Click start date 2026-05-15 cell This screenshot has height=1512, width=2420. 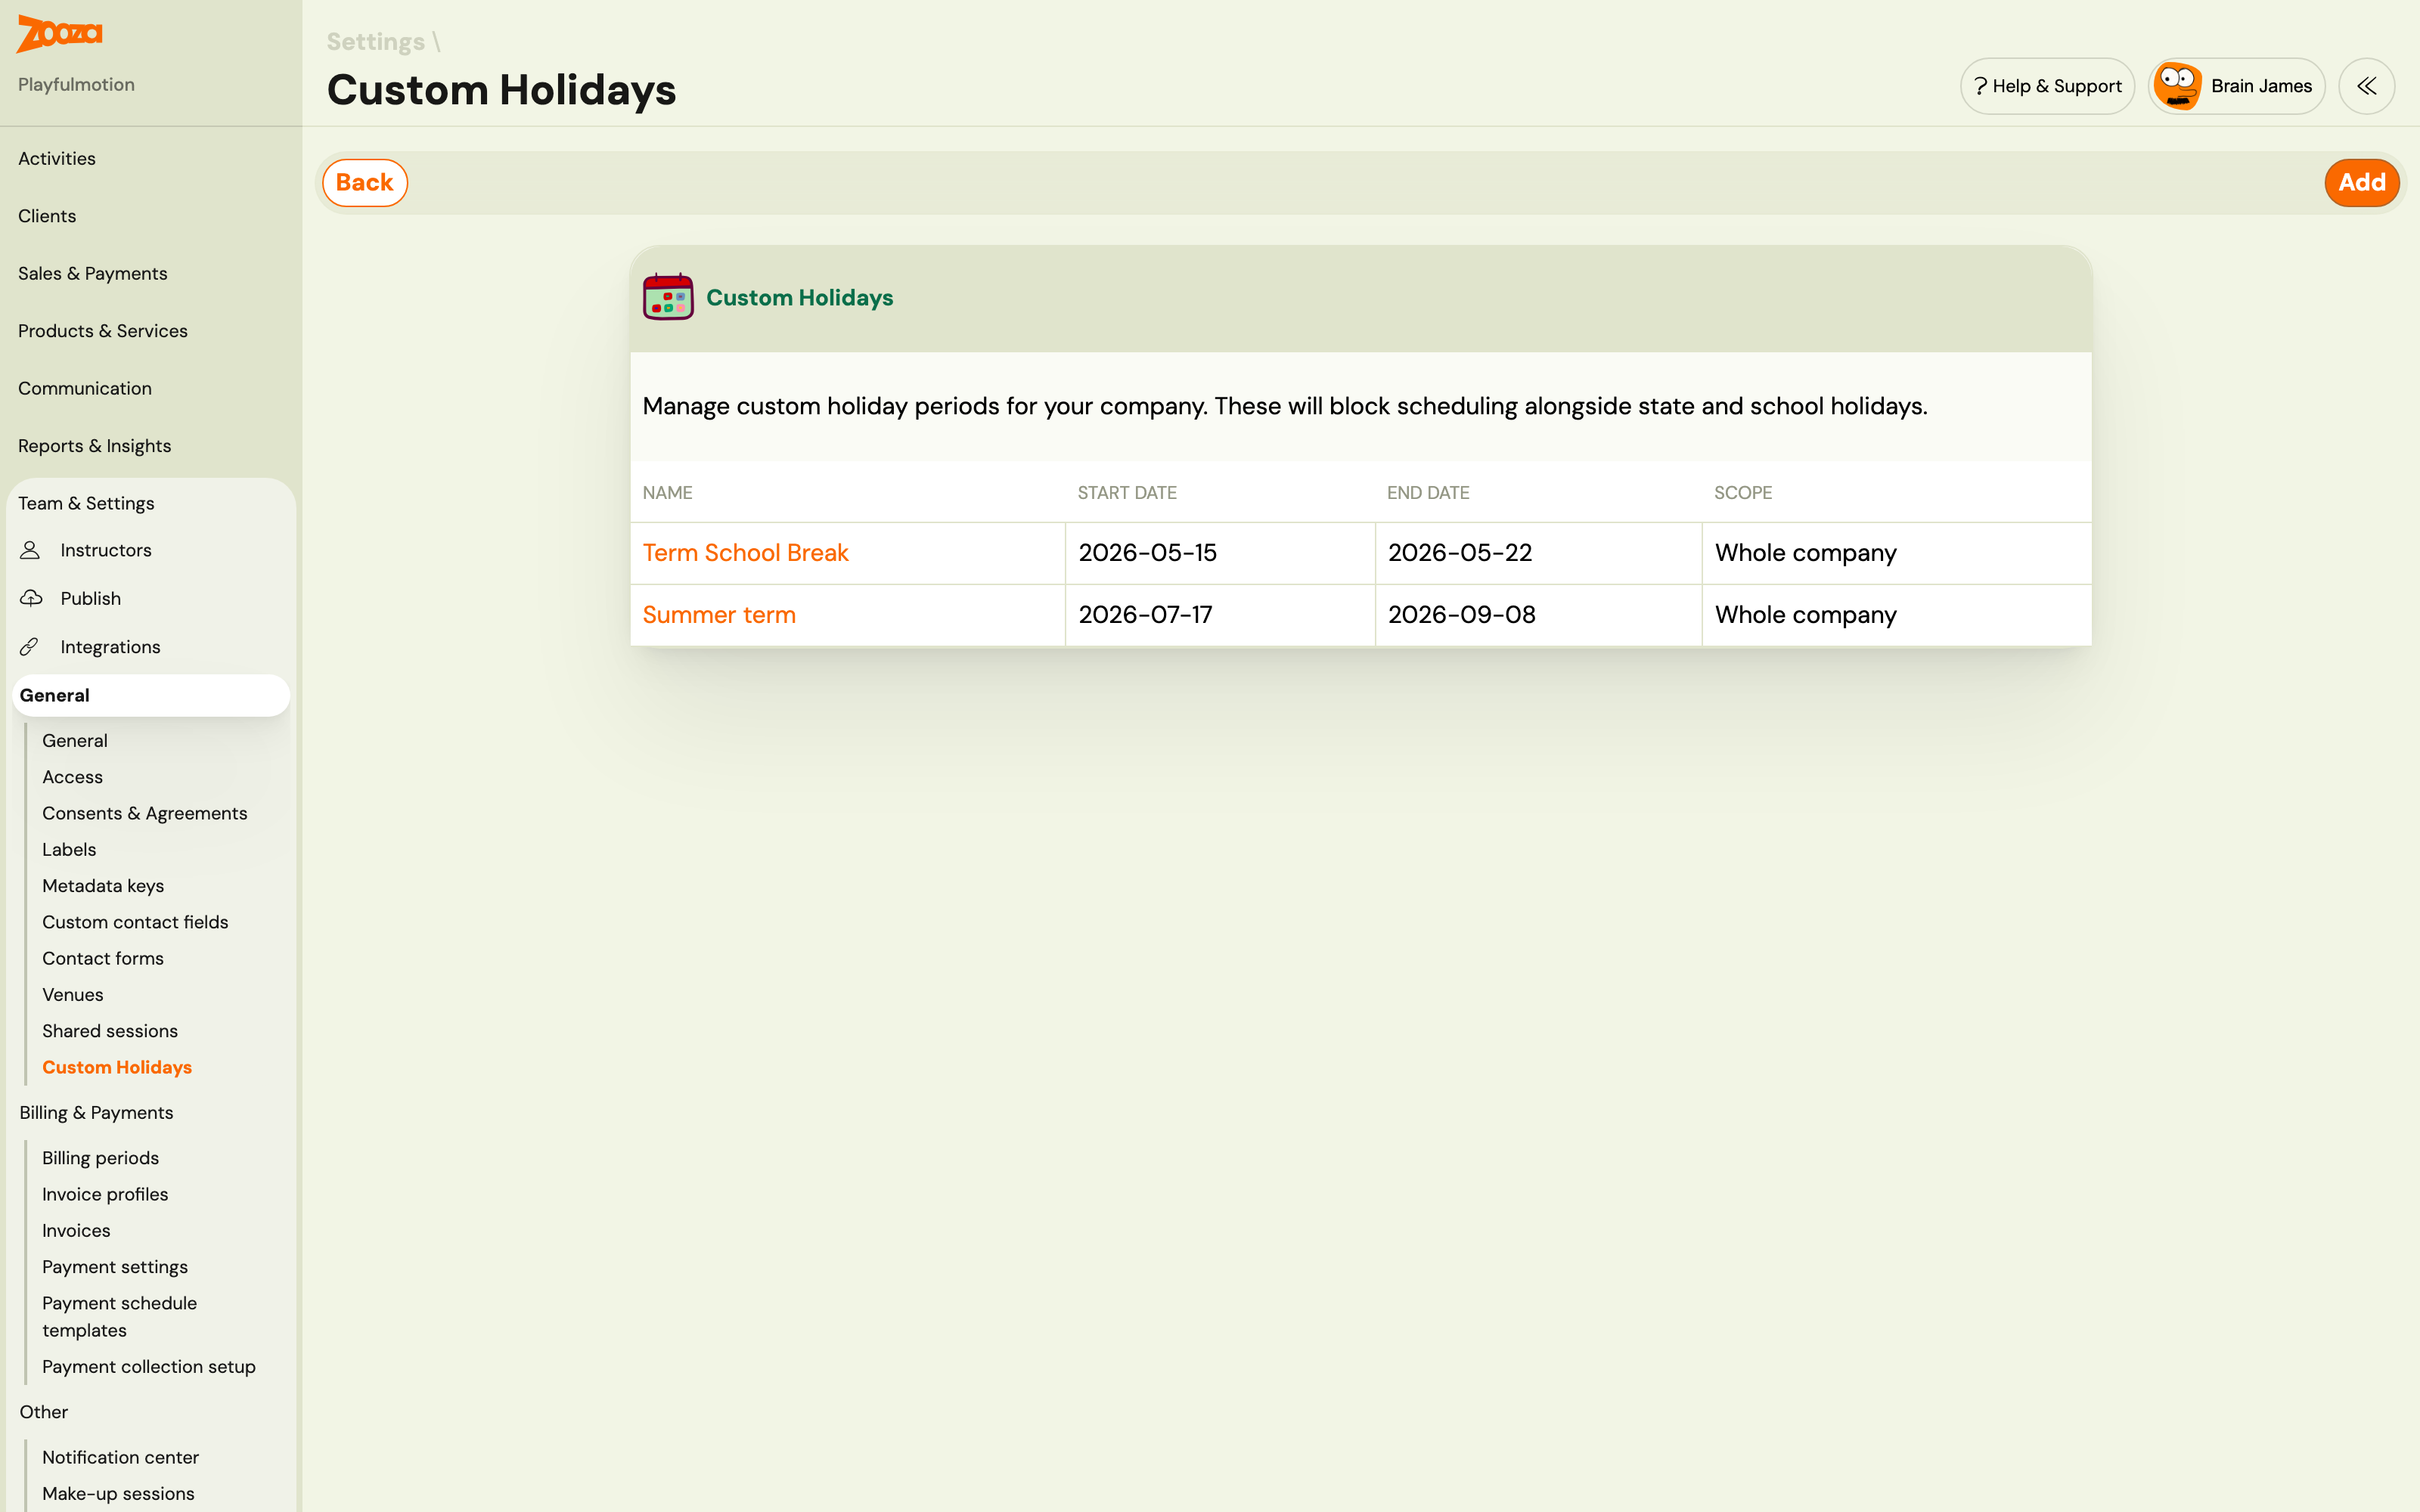tap(1220, 553)
